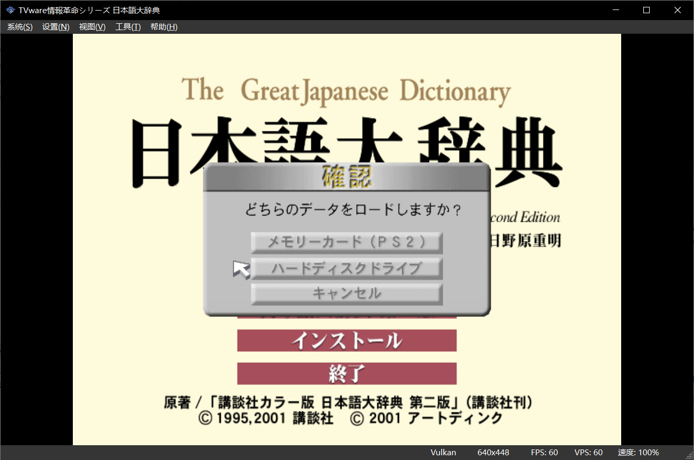Open the 工具(T) menu

point(128,27)
